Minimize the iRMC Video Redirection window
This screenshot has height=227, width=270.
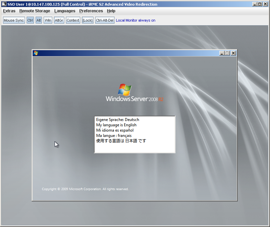[x=255, y=4]
